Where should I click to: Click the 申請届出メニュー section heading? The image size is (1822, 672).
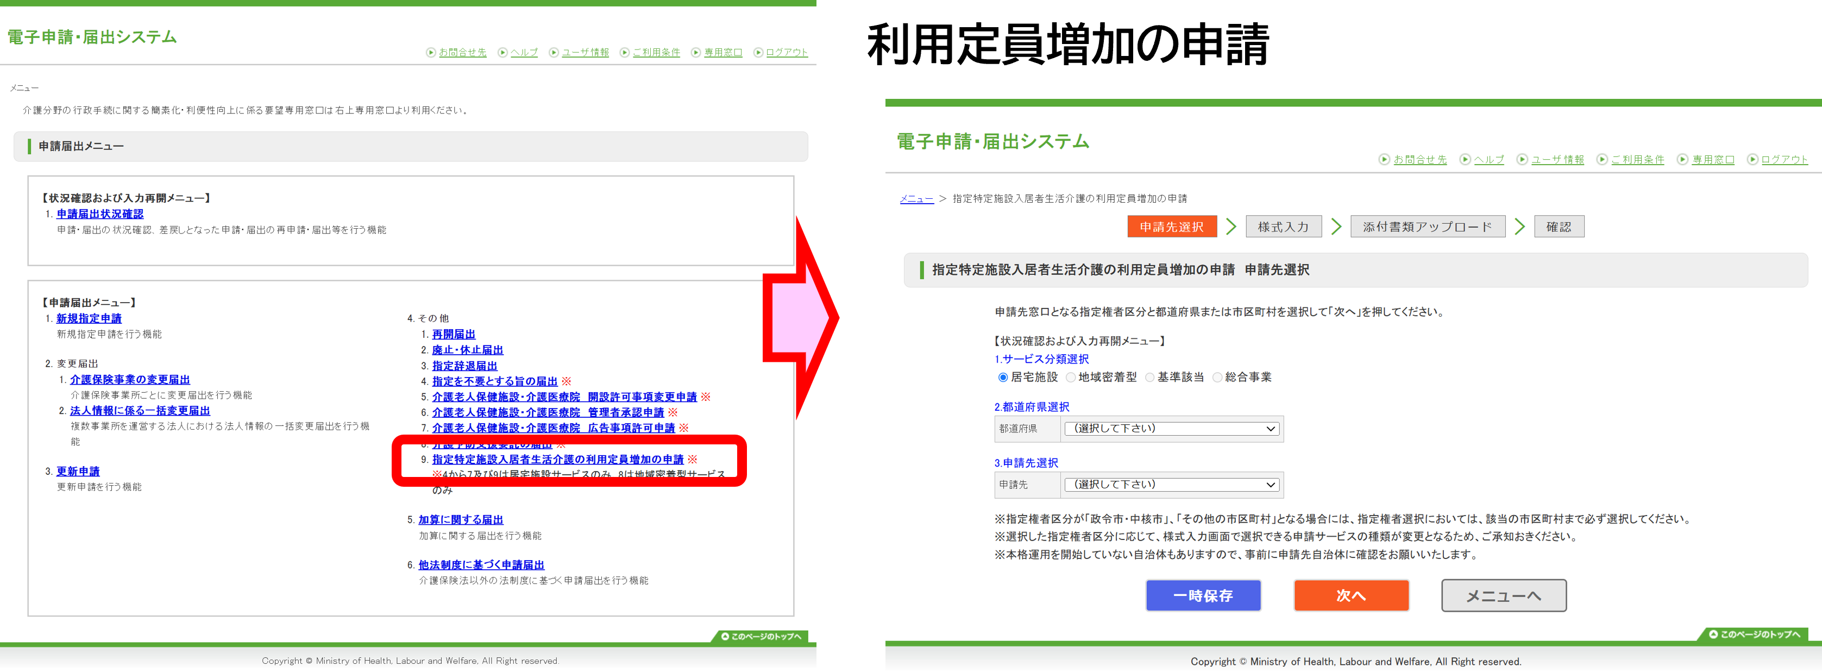(81, 147)
